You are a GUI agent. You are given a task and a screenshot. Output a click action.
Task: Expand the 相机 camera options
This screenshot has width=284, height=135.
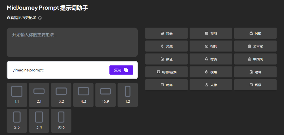[211, 46]
